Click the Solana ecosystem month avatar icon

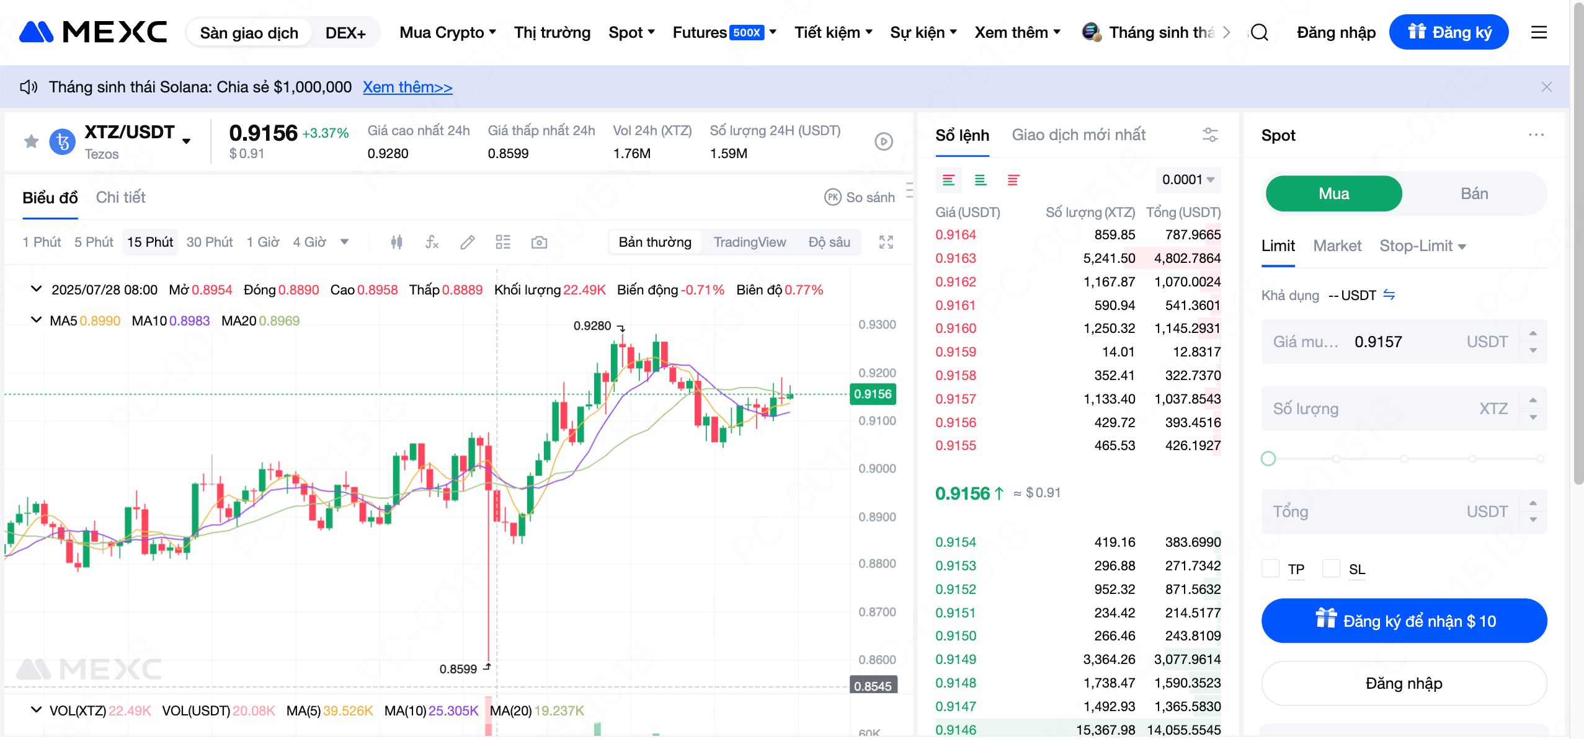tap(1092, 32)
